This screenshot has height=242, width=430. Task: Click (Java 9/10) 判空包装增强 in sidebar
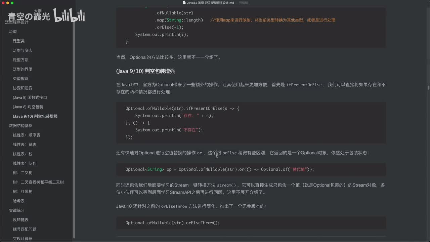coord(35,116)
